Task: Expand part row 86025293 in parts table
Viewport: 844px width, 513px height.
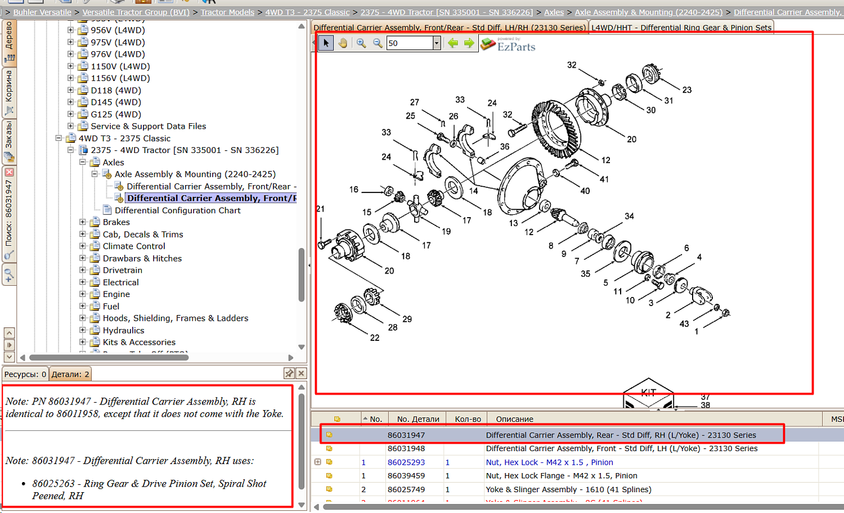Action: 317,462
